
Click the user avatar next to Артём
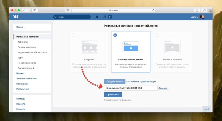[202, 17]
